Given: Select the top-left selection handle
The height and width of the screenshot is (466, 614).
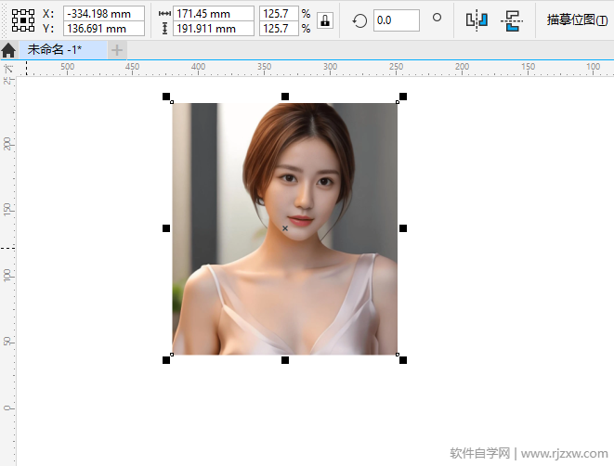Looking at the screenshot, I should 166,97.
